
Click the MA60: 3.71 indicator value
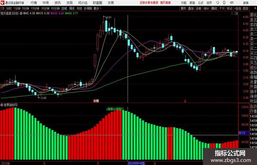[72, 13]
